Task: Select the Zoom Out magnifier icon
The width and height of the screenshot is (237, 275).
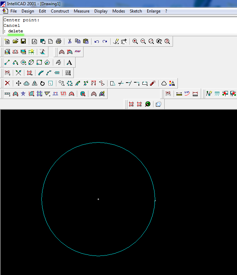Action: (x=143, y=41)
